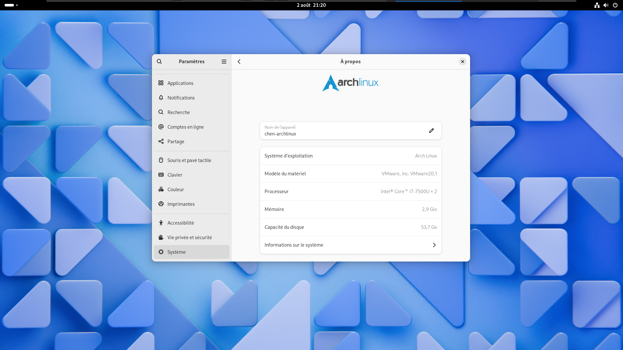The image size is (623, 350).
Task: Click the '2,9 Gio' memory value
Action: point(429,209)
